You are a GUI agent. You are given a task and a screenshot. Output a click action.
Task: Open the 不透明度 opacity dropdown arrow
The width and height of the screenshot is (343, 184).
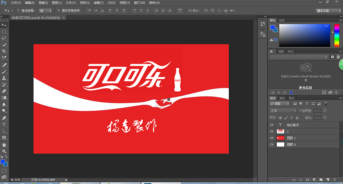(x=325, y=111)
